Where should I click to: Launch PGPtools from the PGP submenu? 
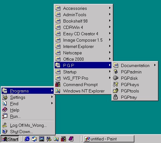[x=135, y=91]
